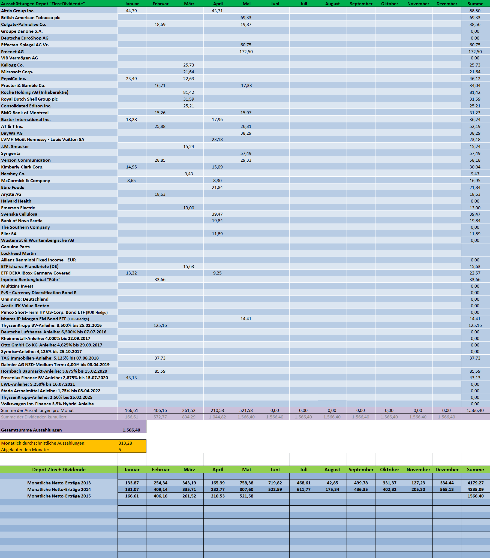The width and height of the screenshot is (490, 558).
Task: Click "Dezember" in the Depot Zins + Dividende header
Action: 447,470
